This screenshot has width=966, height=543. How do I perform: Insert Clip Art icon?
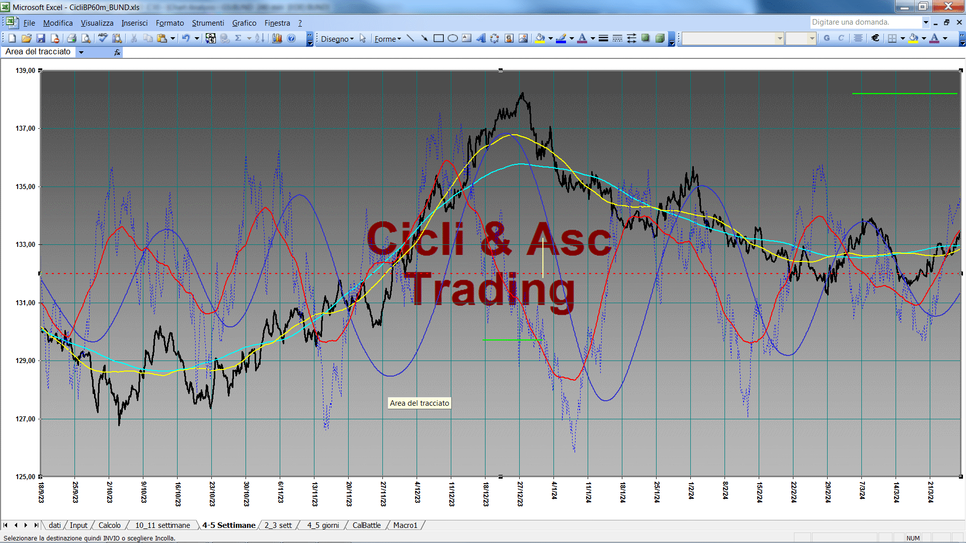[509, 39]
